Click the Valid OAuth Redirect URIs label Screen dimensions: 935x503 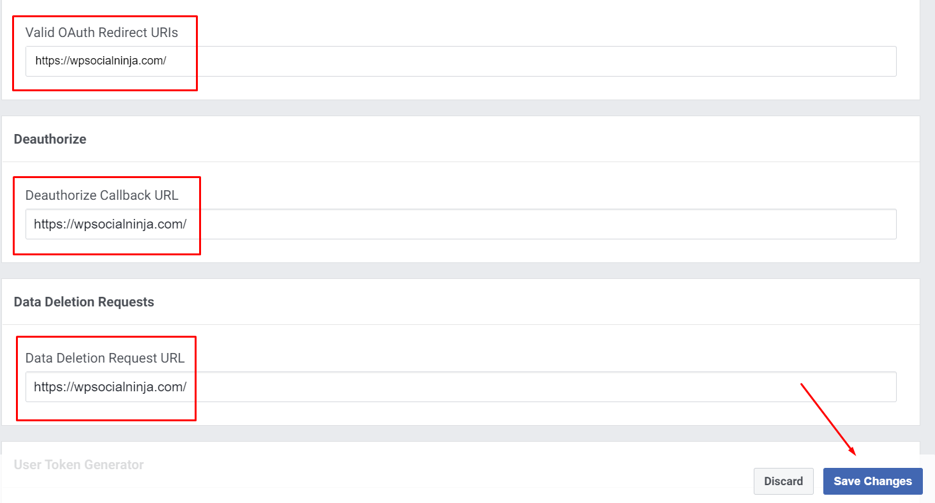coord(101,33)
